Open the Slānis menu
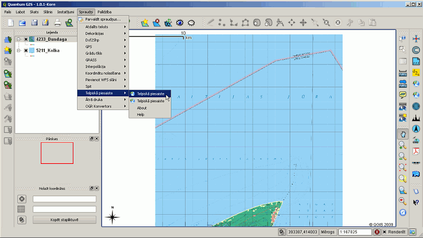Image resolution: width=423 pixels, height=238 pixels. pyautogui.click(x=48, y=12)
